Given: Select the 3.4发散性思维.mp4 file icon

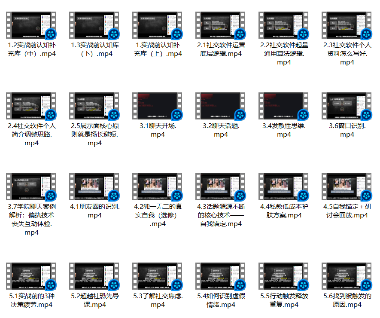Looking at the screenshot, I should tap(284, 106).
